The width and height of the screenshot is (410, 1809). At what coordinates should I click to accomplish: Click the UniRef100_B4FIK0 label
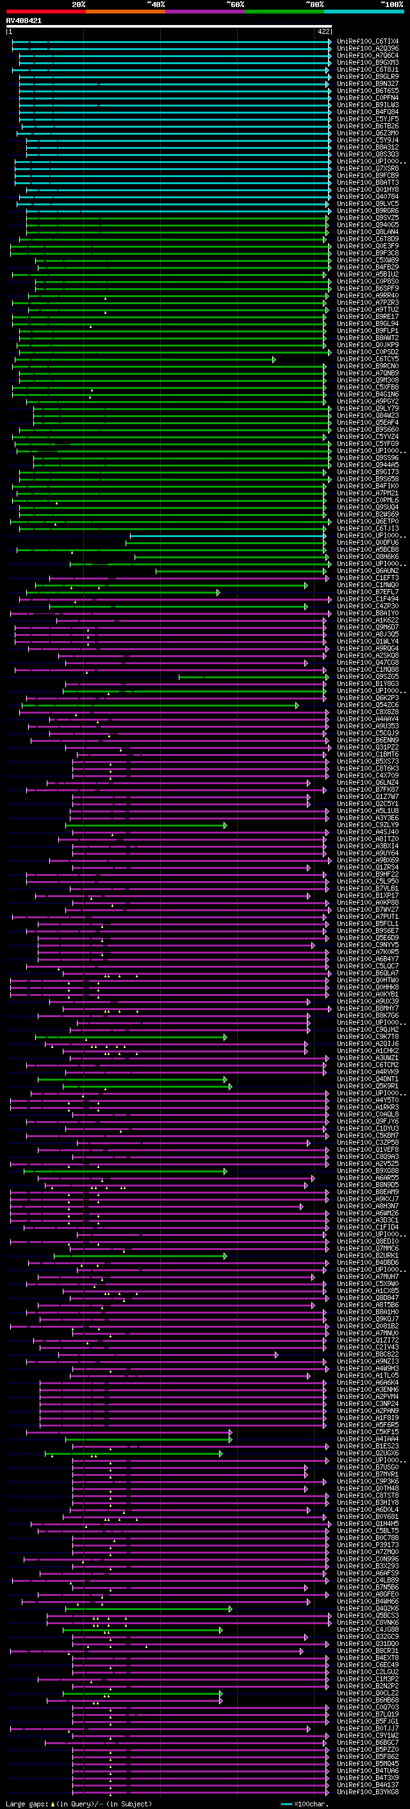(368, 486)
